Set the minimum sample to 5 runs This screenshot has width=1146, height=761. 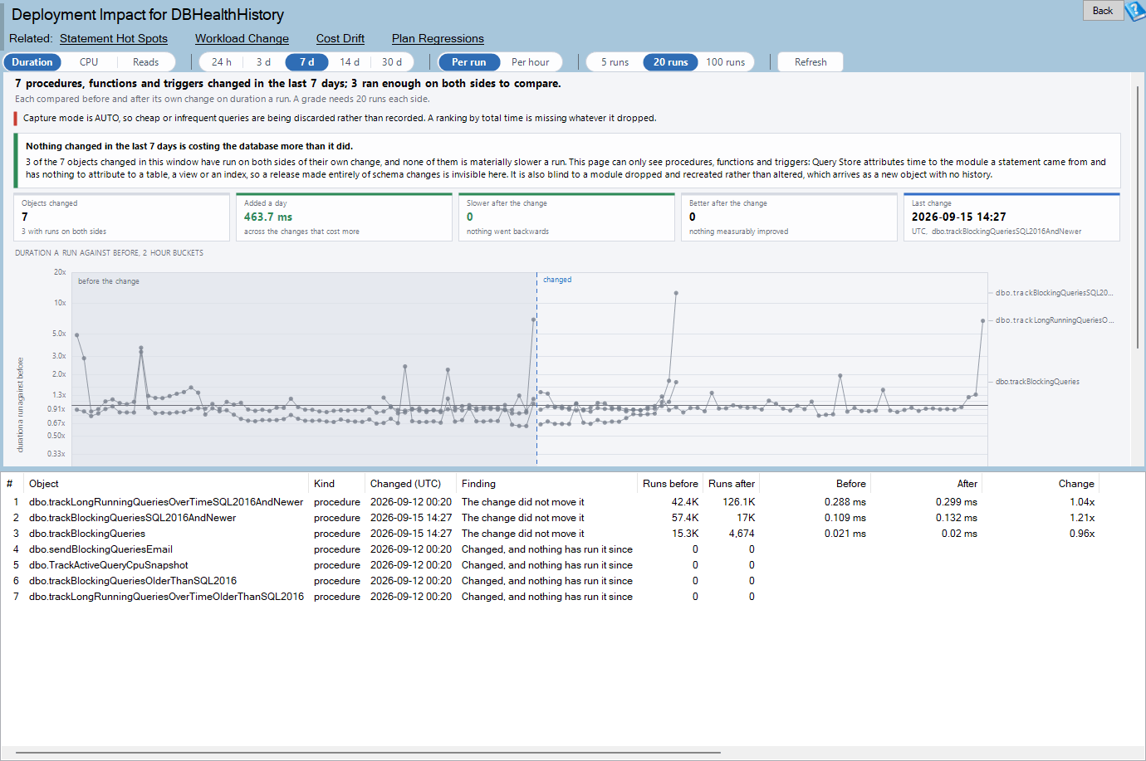tap(615, 62)
